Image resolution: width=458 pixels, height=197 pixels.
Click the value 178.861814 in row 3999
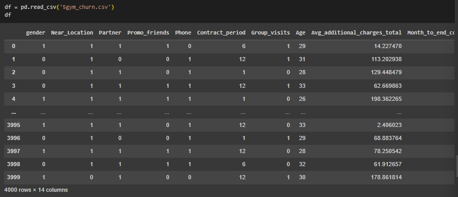pos(386,177)
